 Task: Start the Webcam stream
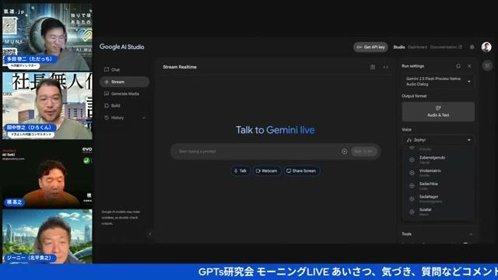(266, 171)
